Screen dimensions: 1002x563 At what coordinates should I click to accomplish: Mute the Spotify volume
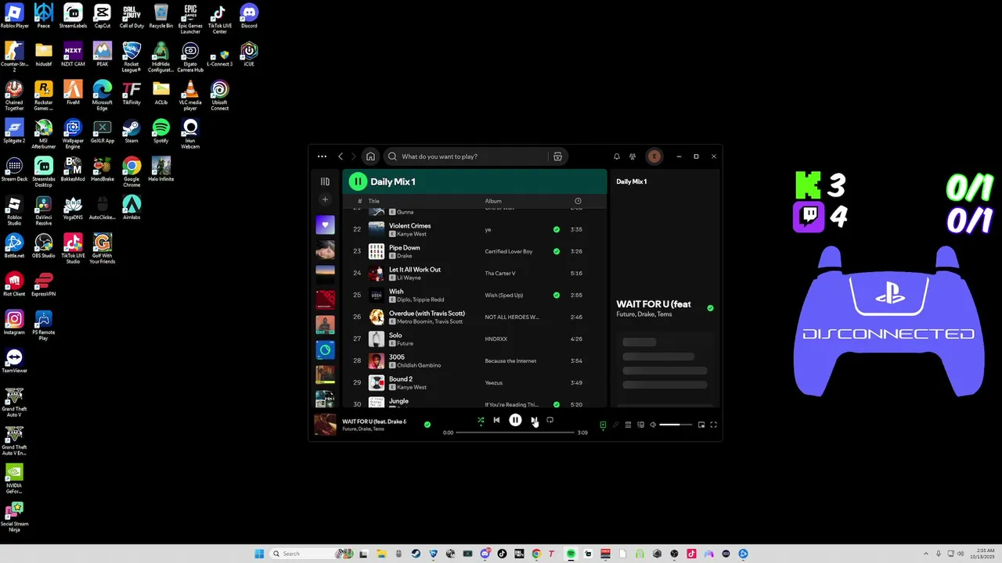coord(653,425)
